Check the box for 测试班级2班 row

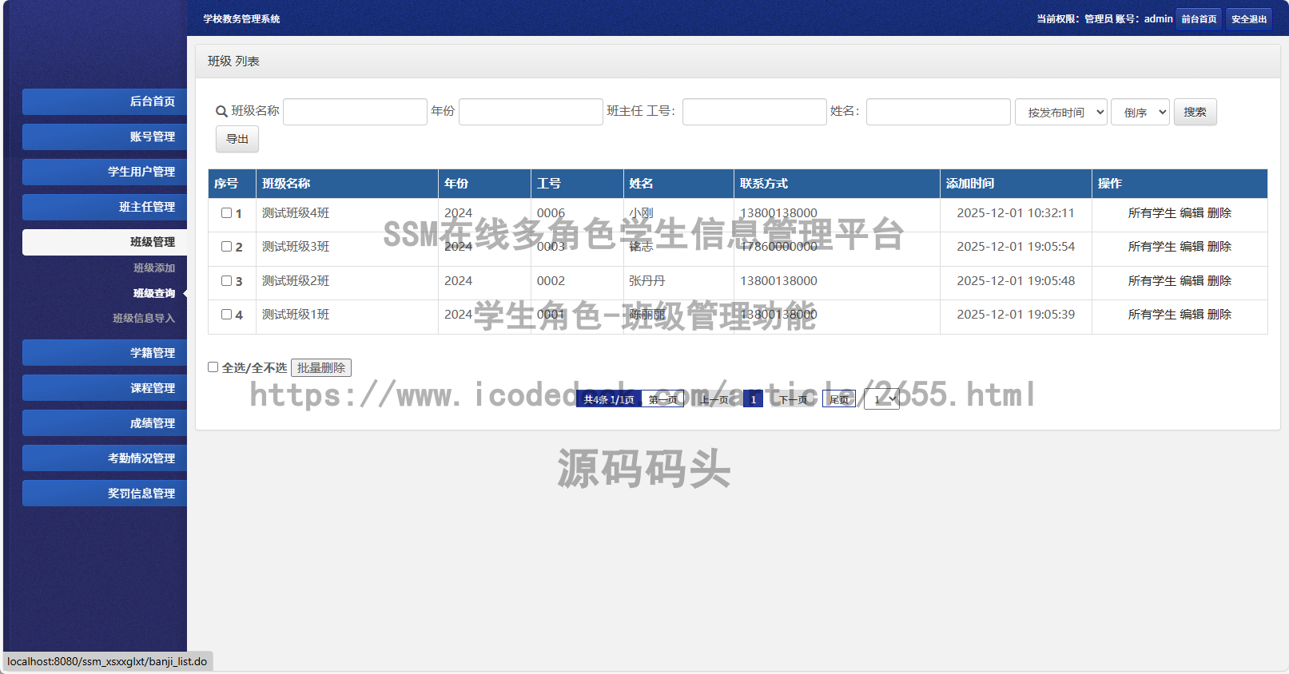[x=227, y=281]
